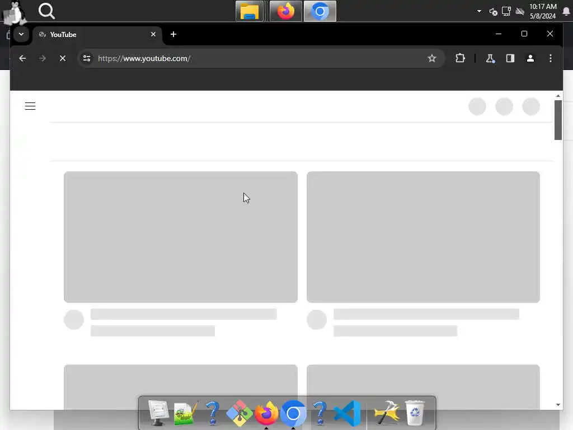Open the Chrome profile menu
This screenshot has height=430, width=573.
(x=530, y=58)
